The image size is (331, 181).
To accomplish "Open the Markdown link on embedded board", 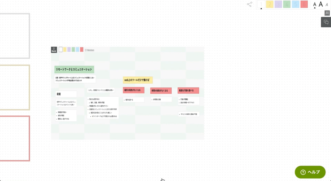I will point(91,50).
